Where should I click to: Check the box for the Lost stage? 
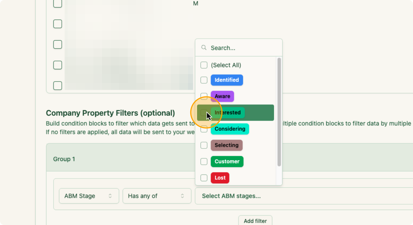tap(204, 178)
